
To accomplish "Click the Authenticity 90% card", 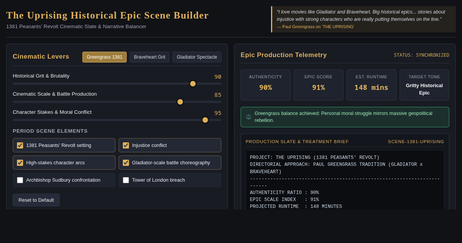I will point(266,85).
